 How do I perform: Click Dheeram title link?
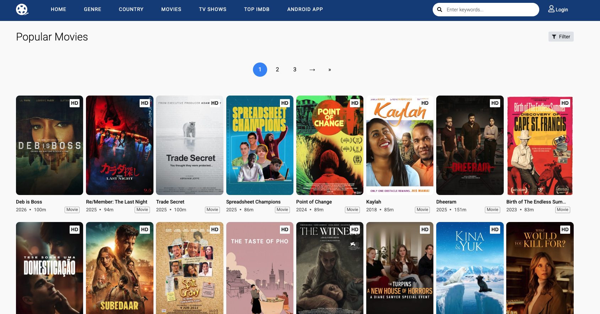446,202
